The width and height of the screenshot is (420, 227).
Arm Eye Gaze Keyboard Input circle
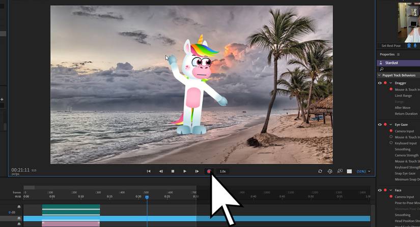(x=391, y=143)
